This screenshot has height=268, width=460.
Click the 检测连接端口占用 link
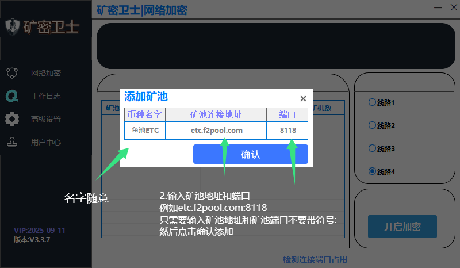click(315, 260)
